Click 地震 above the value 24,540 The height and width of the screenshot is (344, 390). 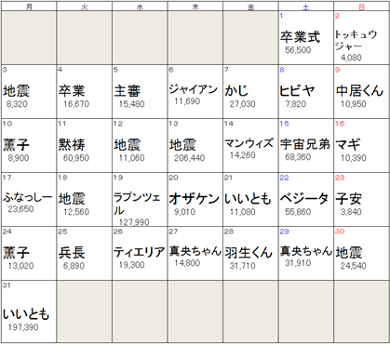click(x=349, y=253)
